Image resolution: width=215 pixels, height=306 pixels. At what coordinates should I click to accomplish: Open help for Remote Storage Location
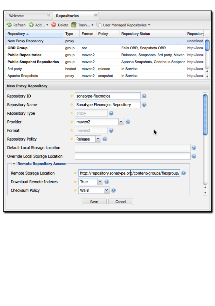pos(183,173)
